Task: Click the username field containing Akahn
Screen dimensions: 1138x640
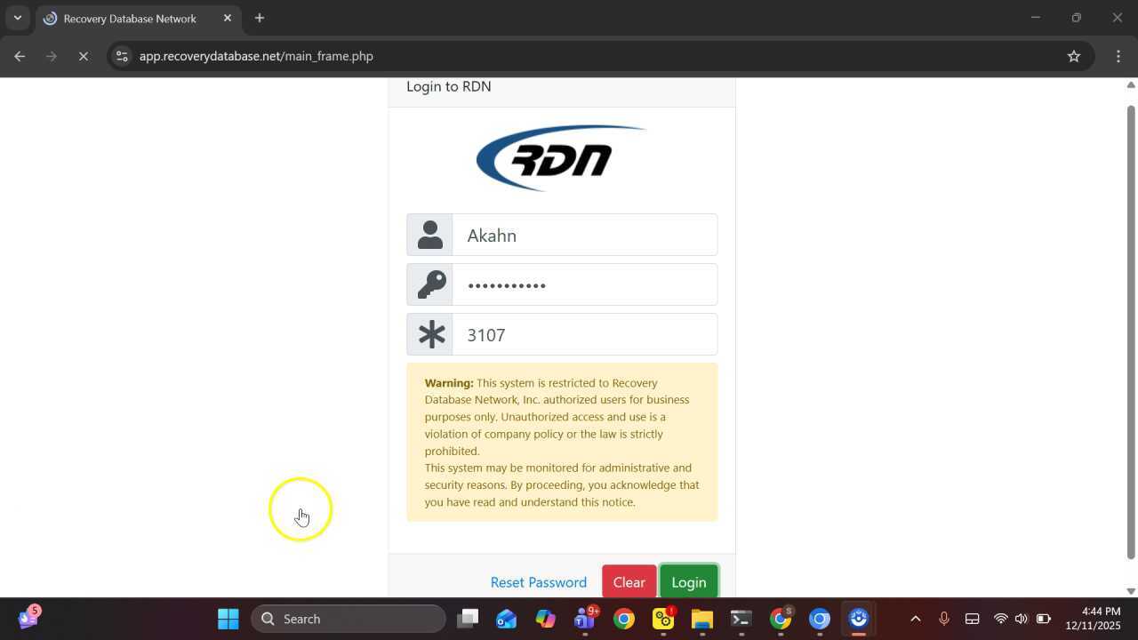Action: pos(584,235)
